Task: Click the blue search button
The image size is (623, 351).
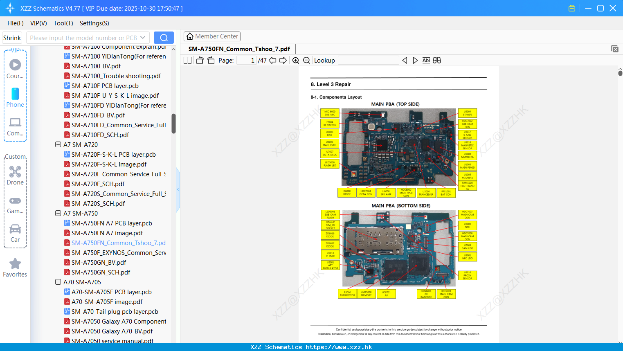Action: (x=164, y=38)
